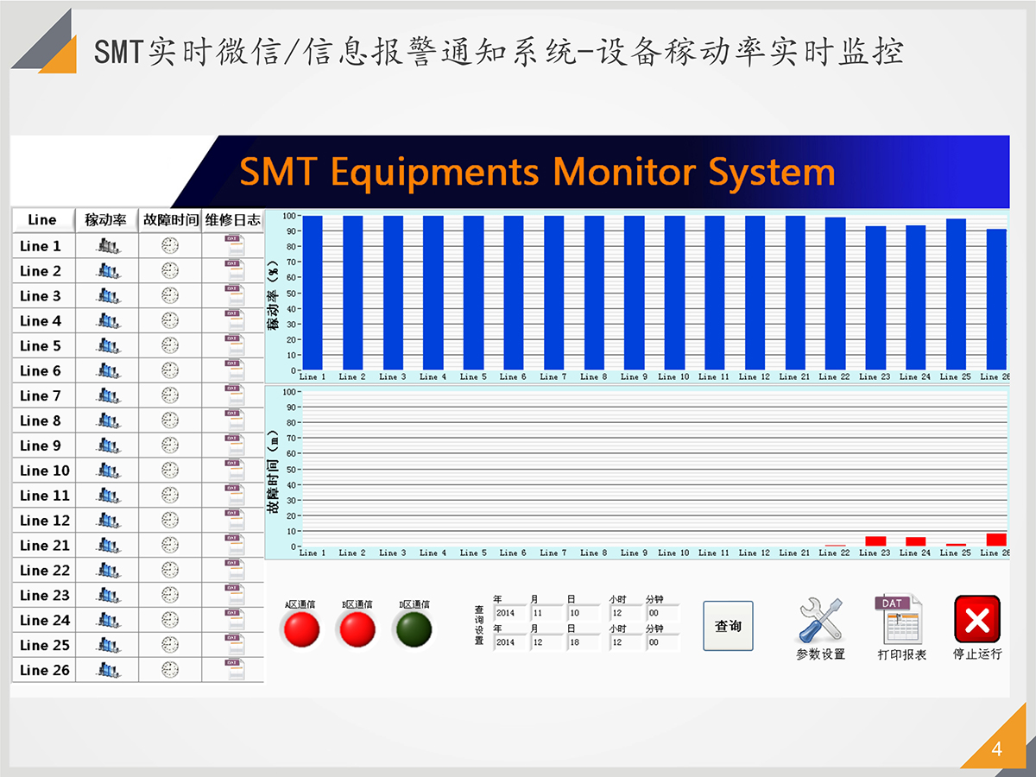Click the end month field showing 12
This screenshot has width=1036, height=777.
[546, 642]
